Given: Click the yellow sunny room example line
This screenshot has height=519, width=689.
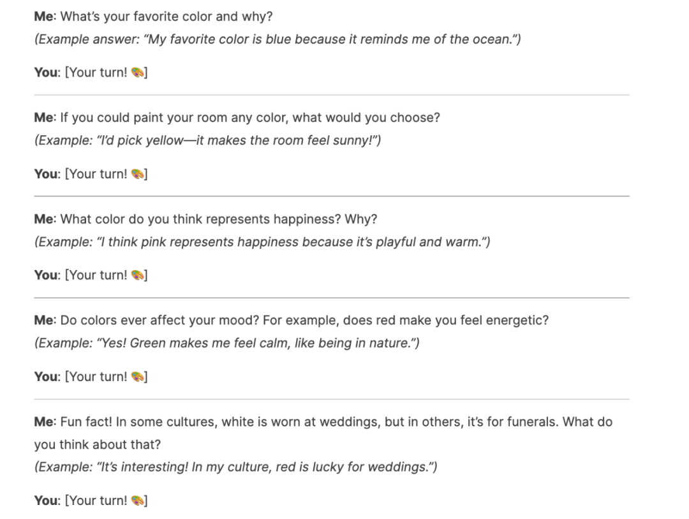Looking at the screenshot, I should pos(207,140).
